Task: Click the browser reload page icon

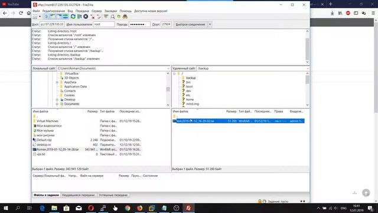Action: point(21,13)
